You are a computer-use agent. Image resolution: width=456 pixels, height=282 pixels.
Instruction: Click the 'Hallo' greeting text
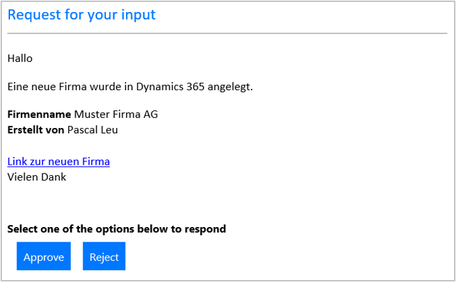point(20,59)
